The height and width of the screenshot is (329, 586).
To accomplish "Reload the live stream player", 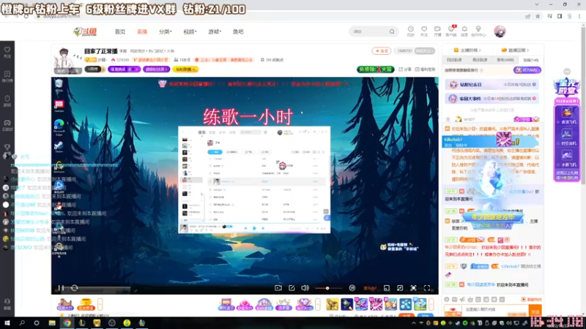I will pyautogui.click(x=75, y=288).
